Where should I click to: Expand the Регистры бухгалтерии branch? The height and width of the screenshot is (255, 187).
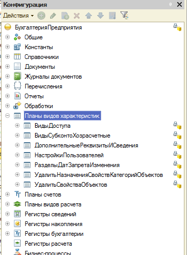[7, 233]
